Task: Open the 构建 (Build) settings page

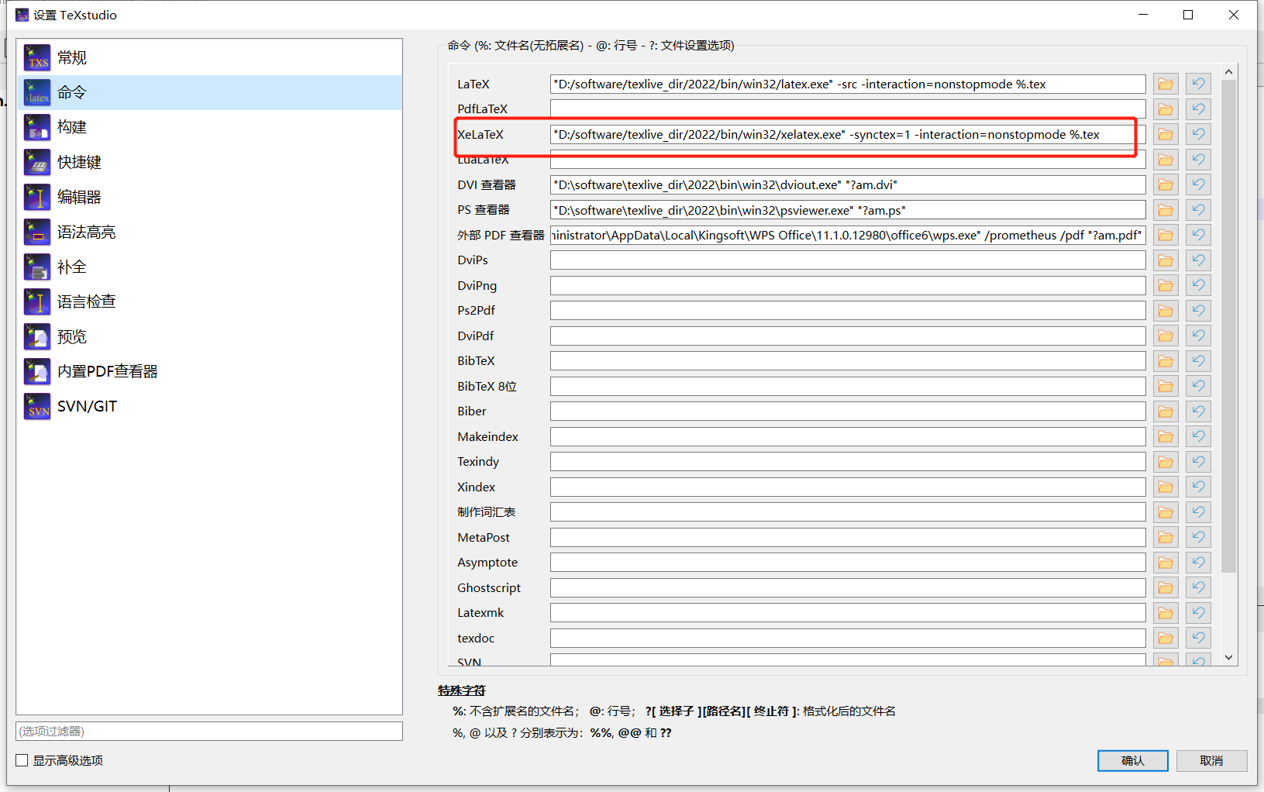Action: point(209,127)
